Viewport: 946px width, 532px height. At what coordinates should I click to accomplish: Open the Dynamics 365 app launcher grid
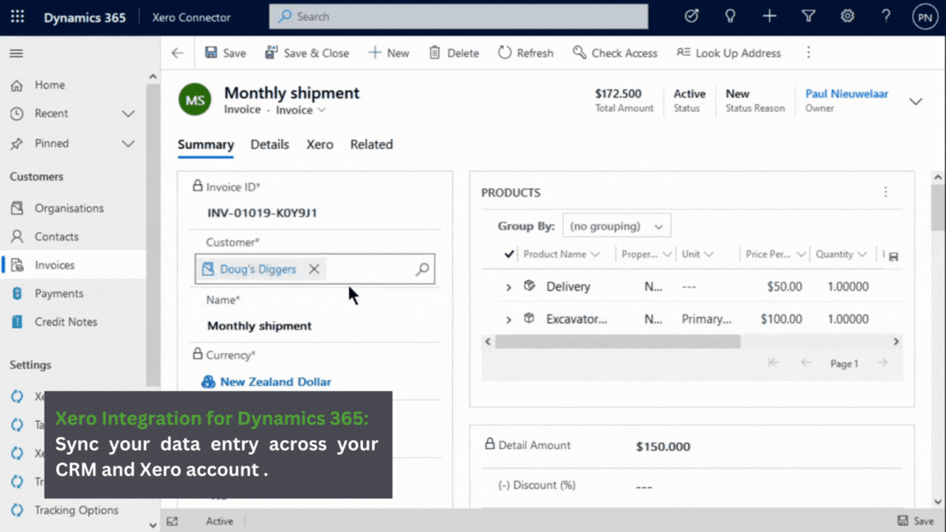click(x=17, y=16)
